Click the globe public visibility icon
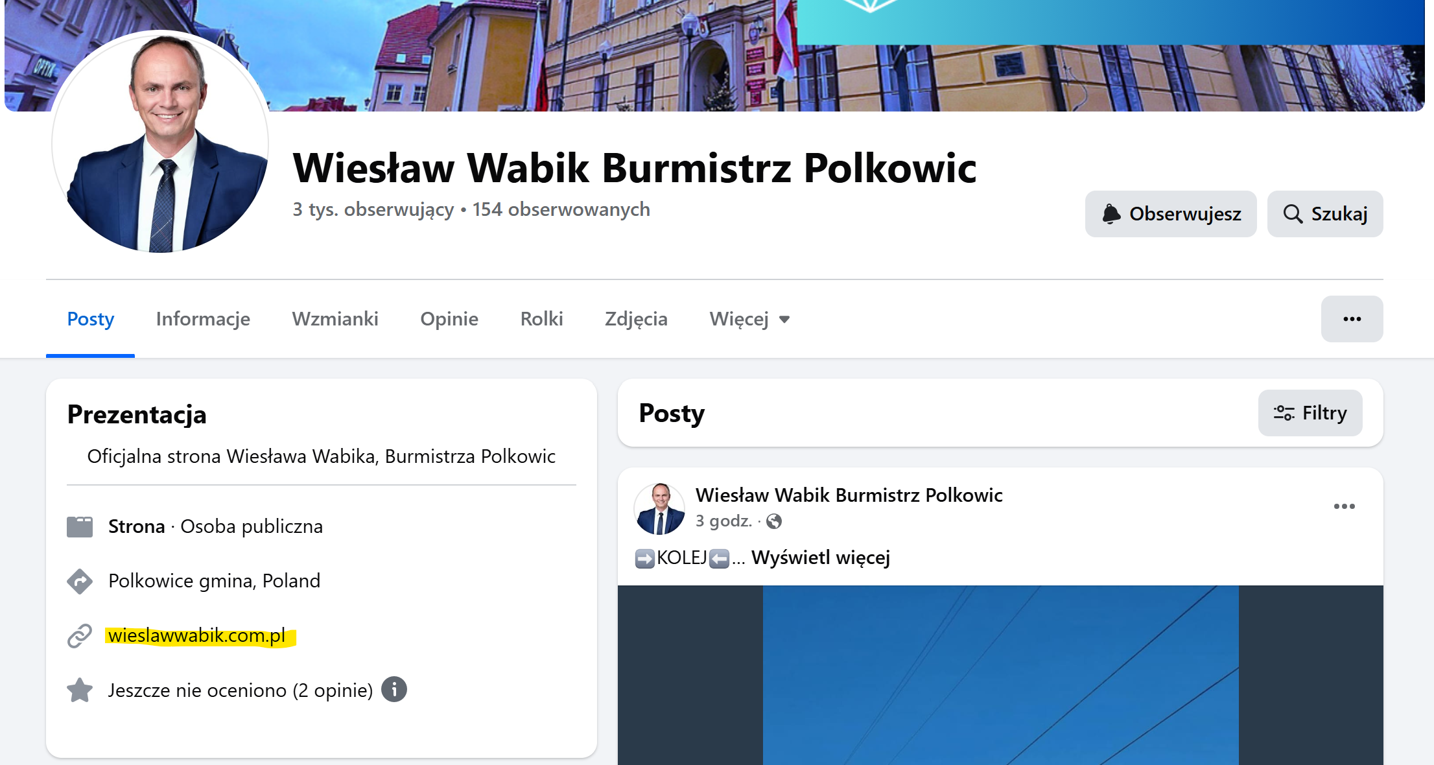 774,521
